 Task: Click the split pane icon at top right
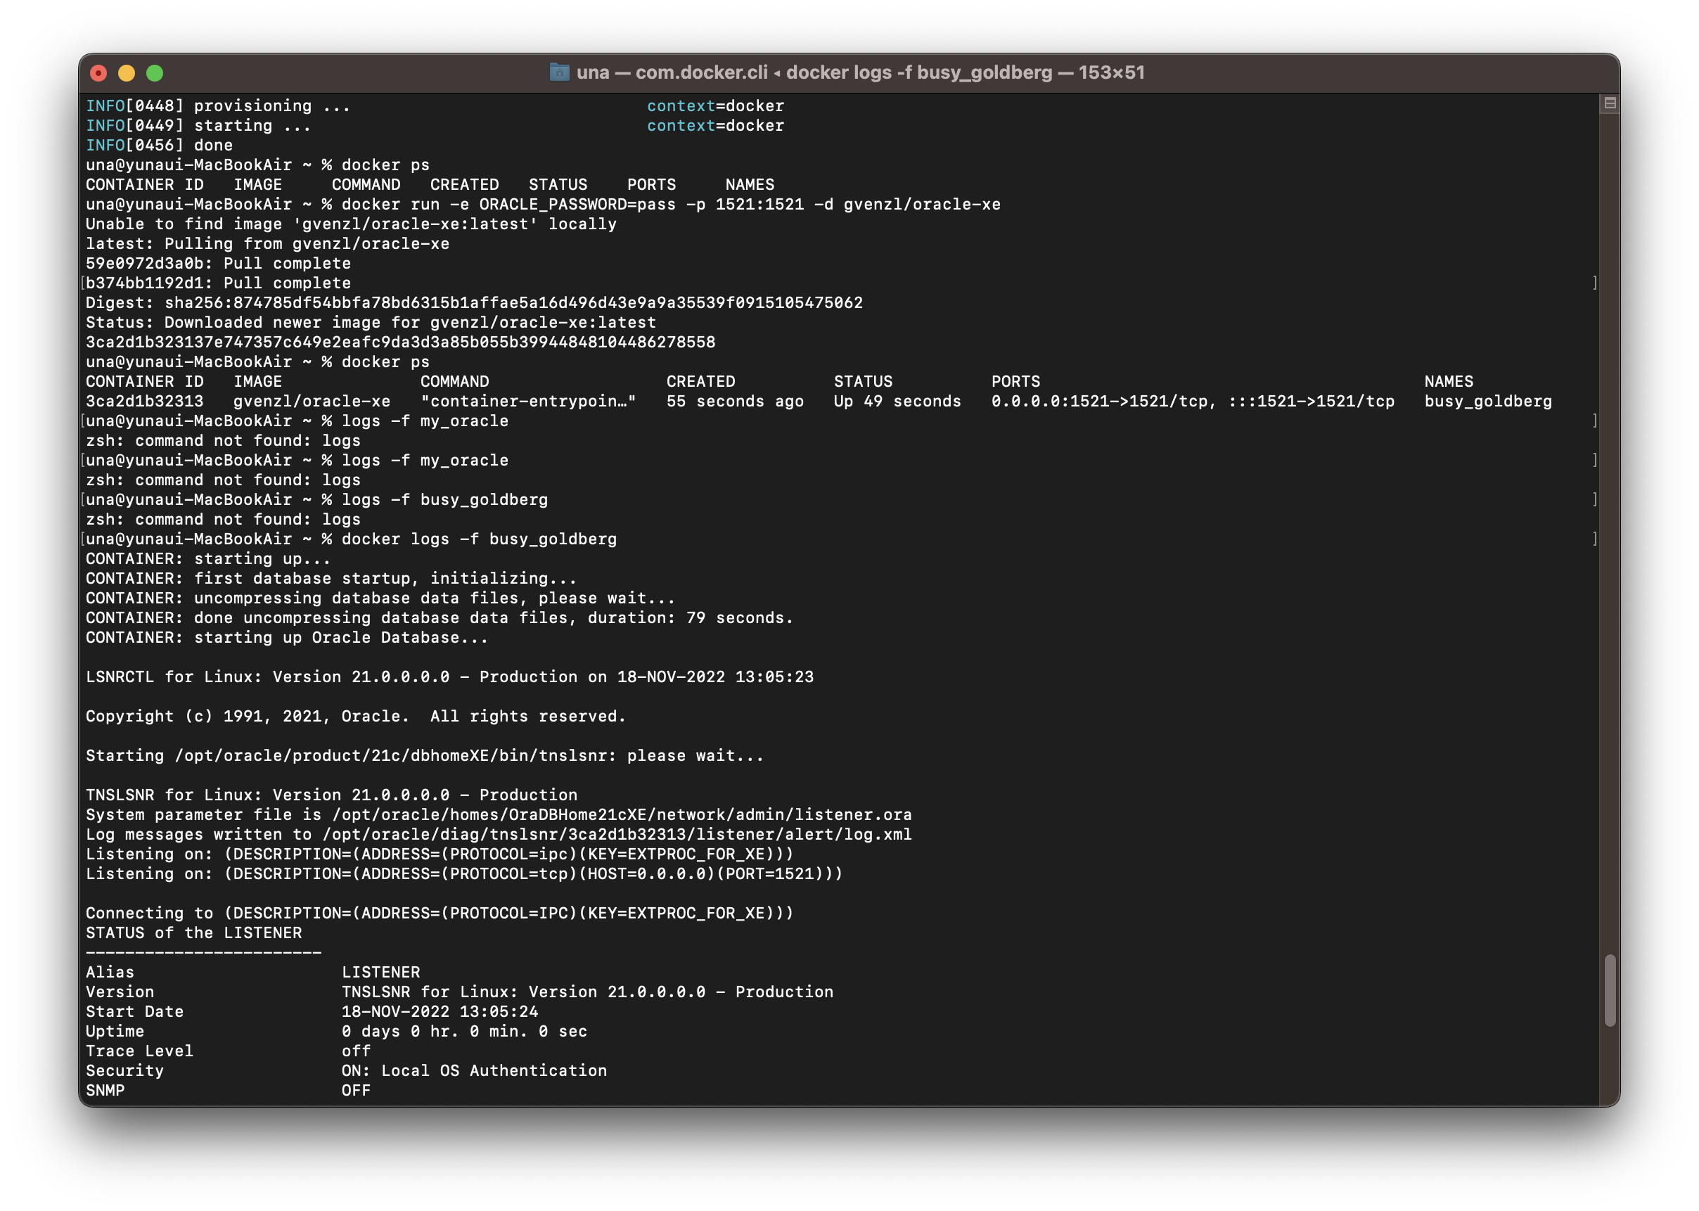1610,103
